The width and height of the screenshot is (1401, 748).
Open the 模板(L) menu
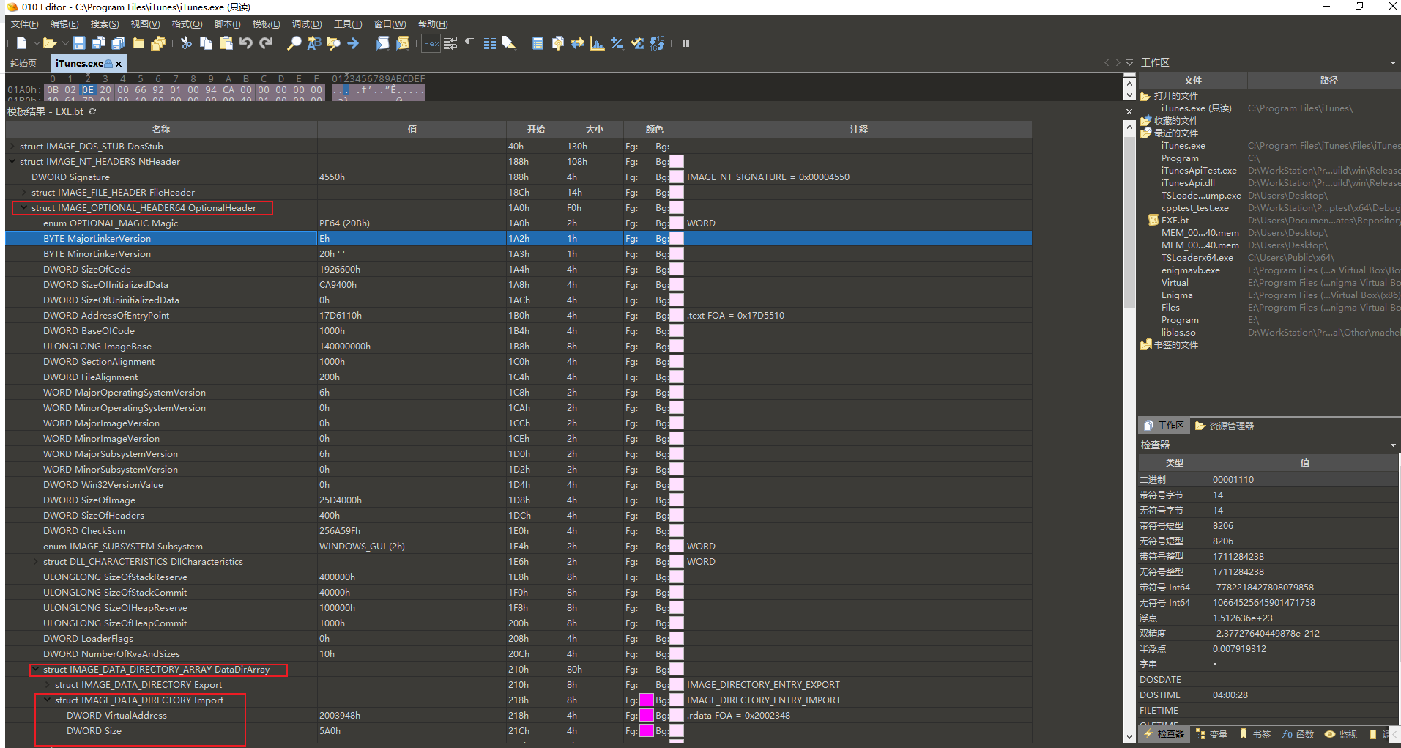267,24
